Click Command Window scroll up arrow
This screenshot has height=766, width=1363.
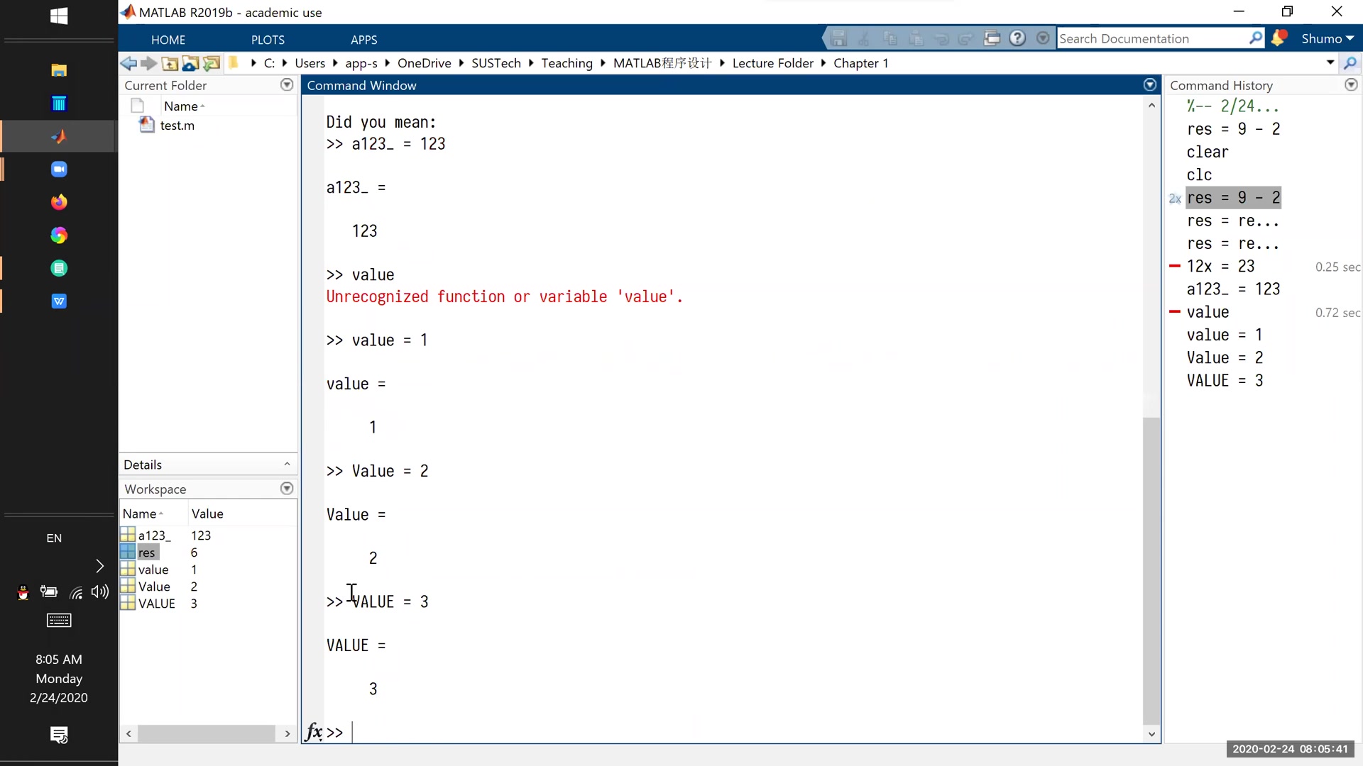point(1151,105)
